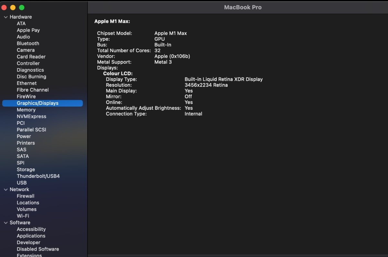Click the Total Number of Cores label
The width and height of the screenshot is (388, 257).
point(124,51)
